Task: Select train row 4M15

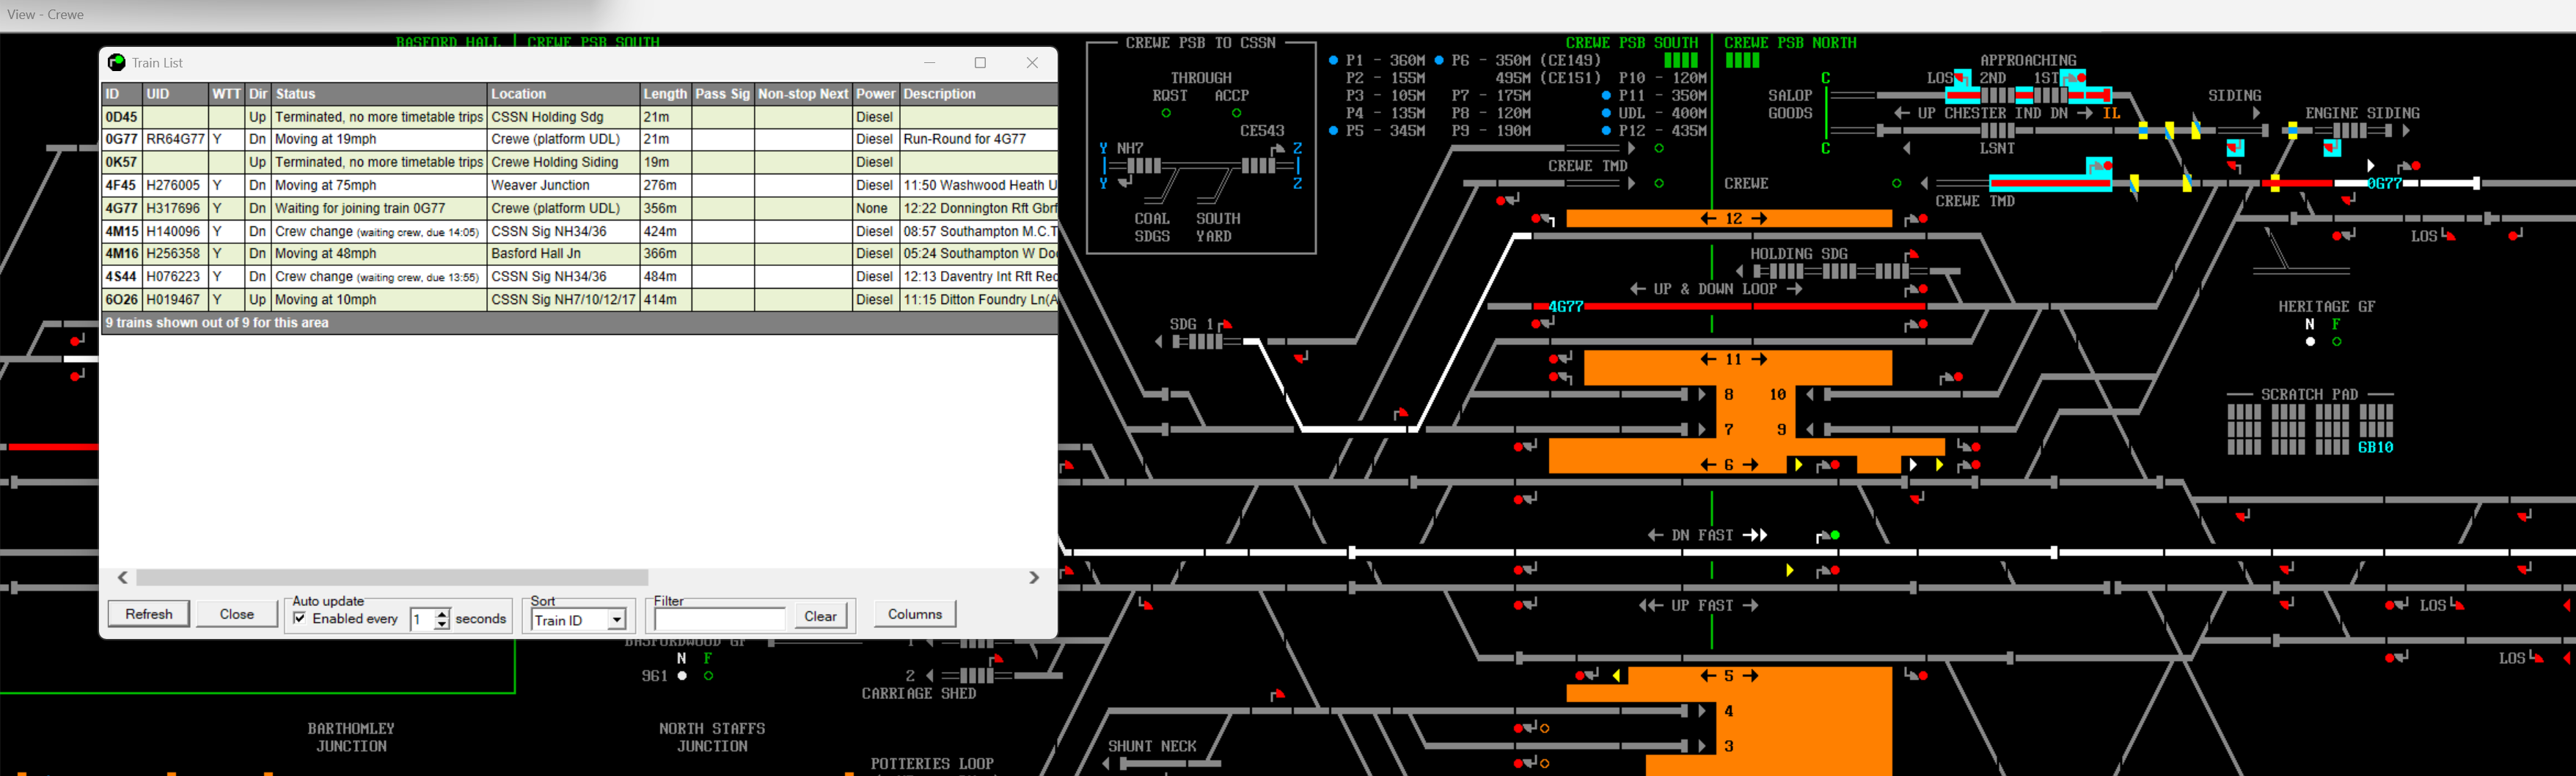Action: [580, 231]
